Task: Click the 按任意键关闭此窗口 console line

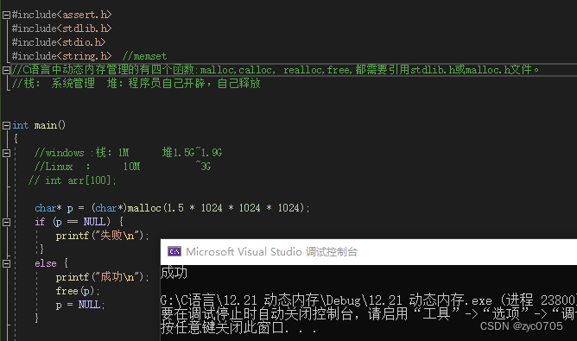Action: [x=238, y=327]
